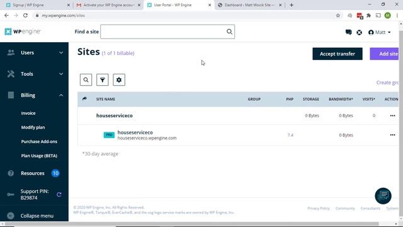Screen dimensions: 403x227
Task: Collapse the Billing menu chevron
Action: click(x=61, y=95)
